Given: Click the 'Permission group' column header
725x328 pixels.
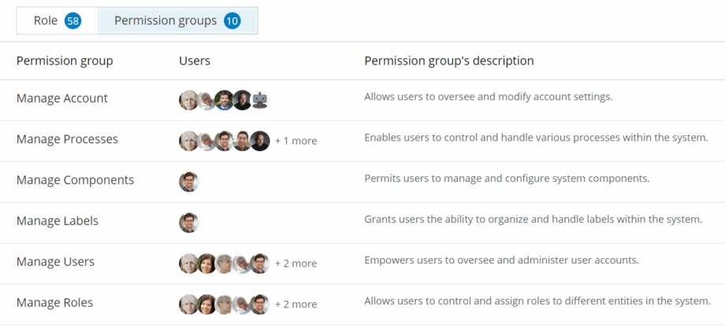Looking at the screenshot, I should click(x=65, y=61).
